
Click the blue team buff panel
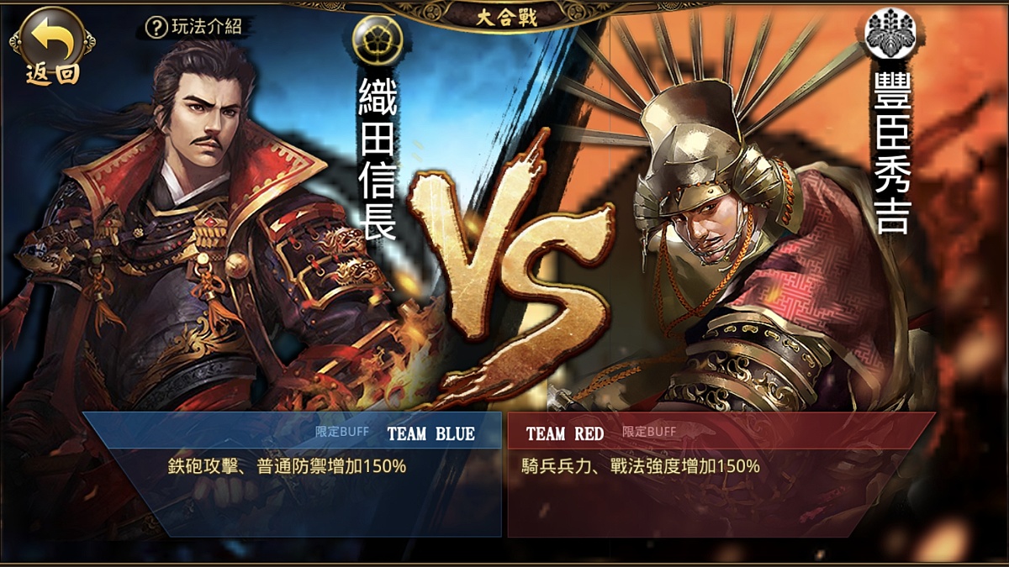coord(294,474)
